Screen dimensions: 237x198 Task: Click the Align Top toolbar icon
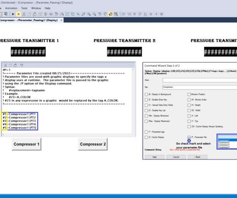tap(140, 14)
